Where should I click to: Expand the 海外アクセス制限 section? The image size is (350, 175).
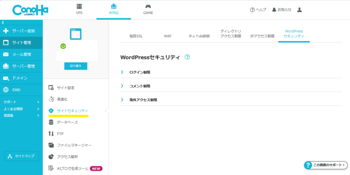tap(231, 100)
